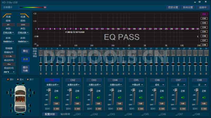Click the low-pass filter curve icon
The height and width of the screenshot is (118, 211).
coord(23,16)
